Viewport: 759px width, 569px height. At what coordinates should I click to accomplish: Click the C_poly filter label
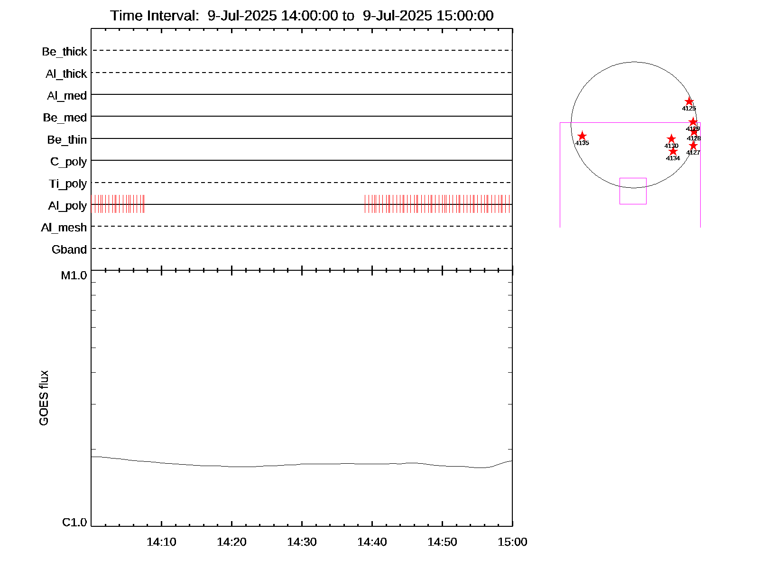point(69,162)
